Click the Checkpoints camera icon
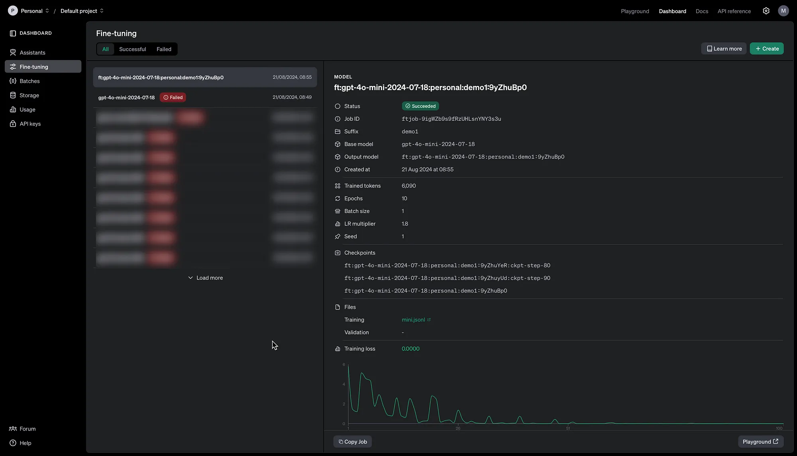797x456 pixels. pos(338,253)
